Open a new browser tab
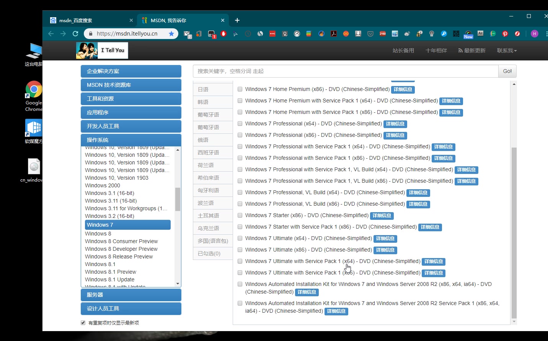The image size is (548, 341). (x=237, y=20)
